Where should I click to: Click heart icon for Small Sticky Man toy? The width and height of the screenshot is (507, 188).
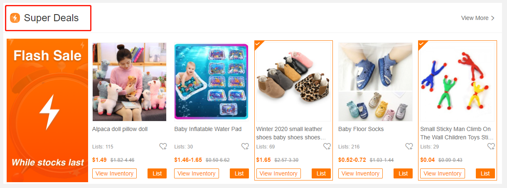click(x=491, y=146)
